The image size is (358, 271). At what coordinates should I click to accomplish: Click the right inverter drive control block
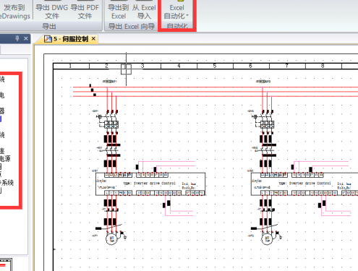304,184
